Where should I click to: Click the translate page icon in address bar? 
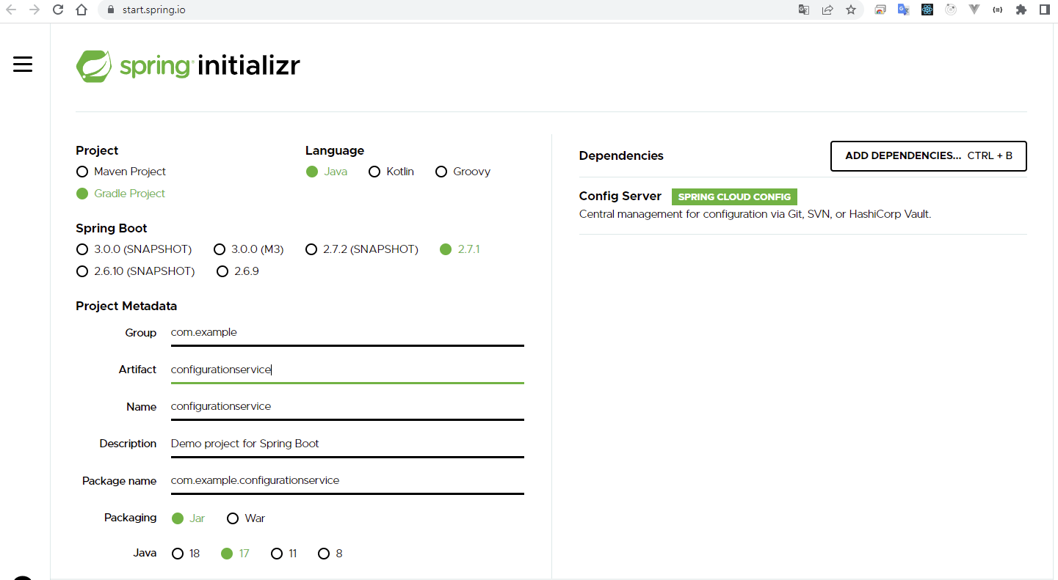coord(804,10)
